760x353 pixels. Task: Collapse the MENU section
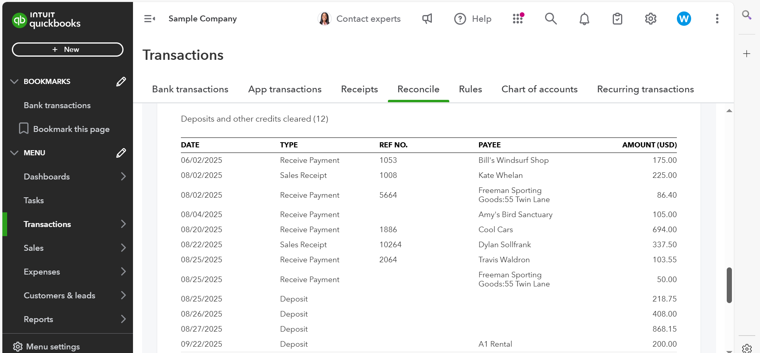click(14, 153)
